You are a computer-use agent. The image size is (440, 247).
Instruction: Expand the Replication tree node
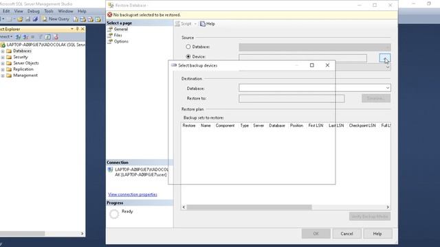point(3,69)
